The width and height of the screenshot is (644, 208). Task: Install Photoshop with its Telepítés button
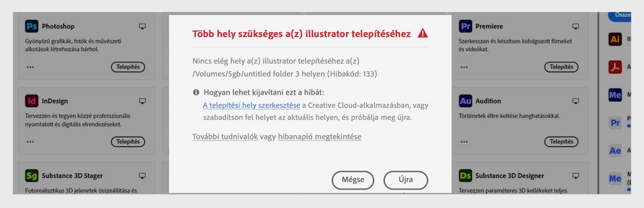coord(128,67)
